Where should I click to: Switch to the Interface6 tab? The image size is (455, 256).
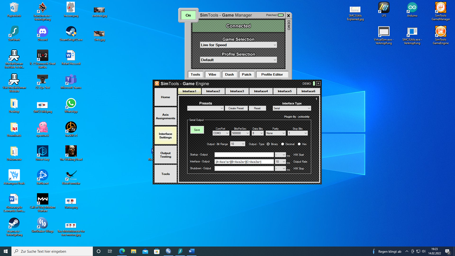coord(308,91)
